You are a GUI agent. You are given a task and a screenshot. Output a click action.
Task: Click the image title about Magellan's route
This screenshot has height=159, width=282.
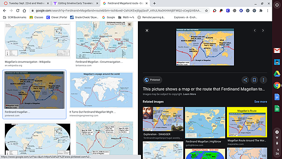point(204,89)
